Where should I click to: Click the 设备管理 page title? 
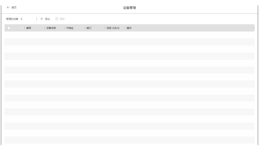[x=129, y=8]
